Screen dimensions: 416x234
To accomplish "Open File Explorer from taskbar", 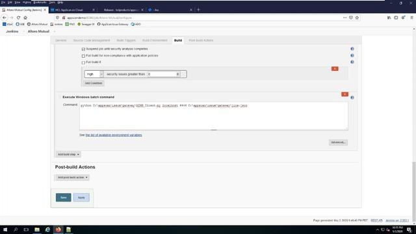I will click(37, 229).
